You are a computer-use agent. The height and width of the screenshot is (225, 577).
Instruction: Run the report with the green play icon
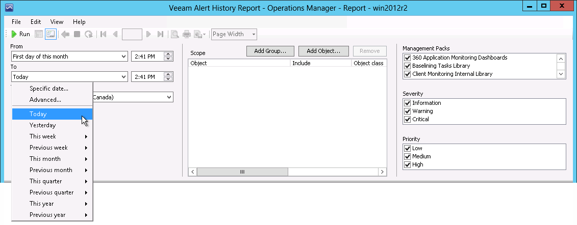click(x=20, y=34)
